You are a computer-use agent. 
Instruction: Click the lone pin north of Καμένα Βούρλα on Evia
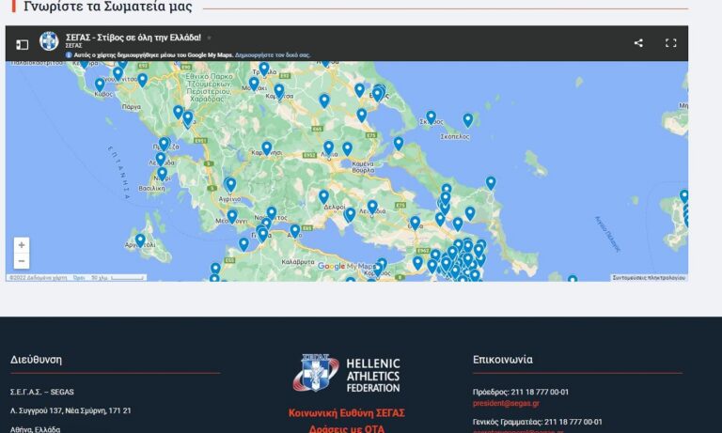pyautogui.click(x=399, y=144)
